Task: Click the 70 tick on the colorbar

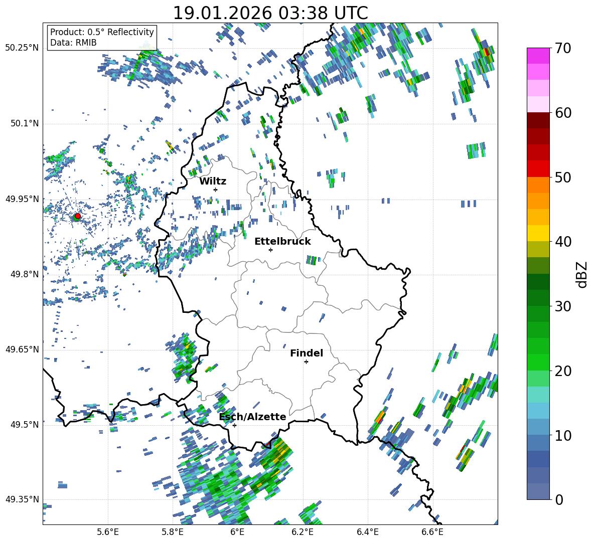Action: point(562,49)
